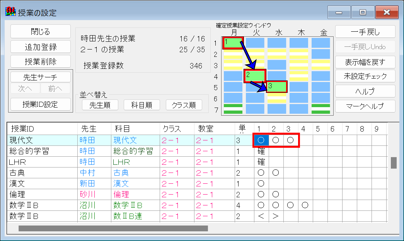Toggle the ○ mark in period 1 of 現代文
Image resolution: width=404 pixels, height=241 pixels.
point(261,140)
